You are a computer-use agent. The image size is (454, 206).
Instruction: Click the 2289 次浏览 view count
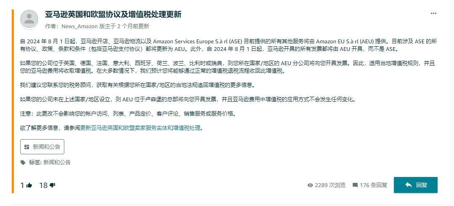pyautogui.click(x=330, y=185)
